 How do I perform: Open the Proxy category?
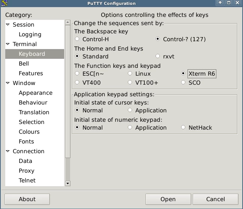point(27,171)
